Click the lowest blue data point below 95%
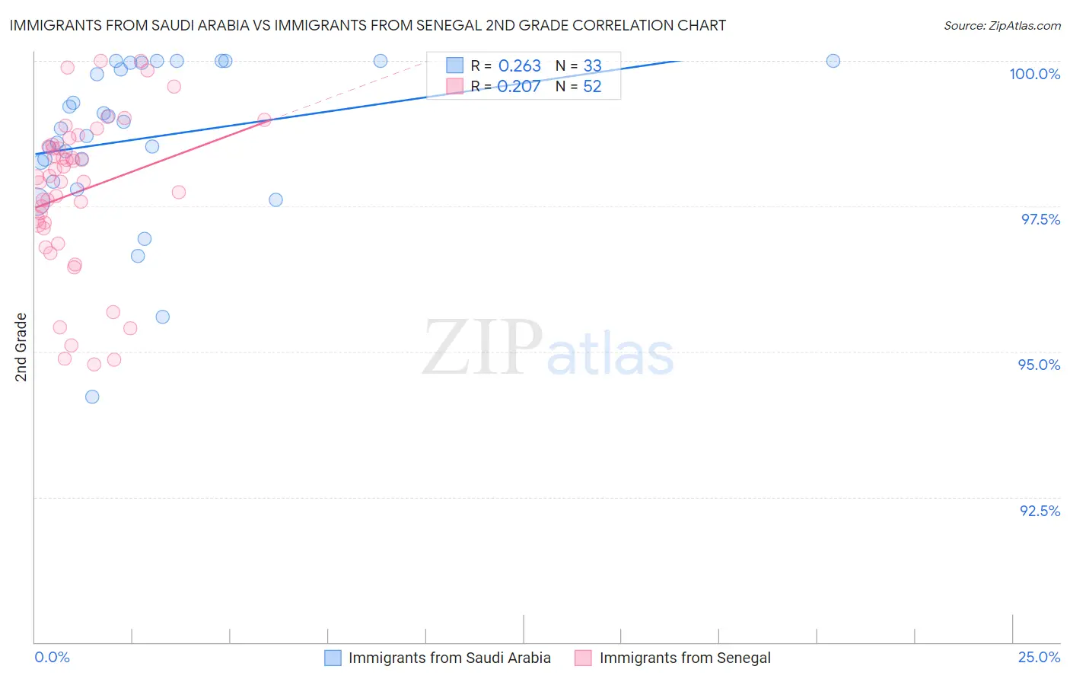The height and width of the screenshot is (679, 1070). pos(92,397)
